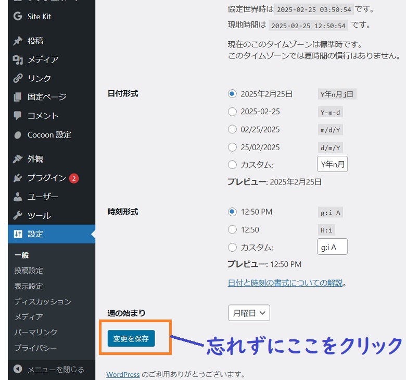Click the UTC time code 2025-02-25 03:50:54

click(x=314, y=9)
